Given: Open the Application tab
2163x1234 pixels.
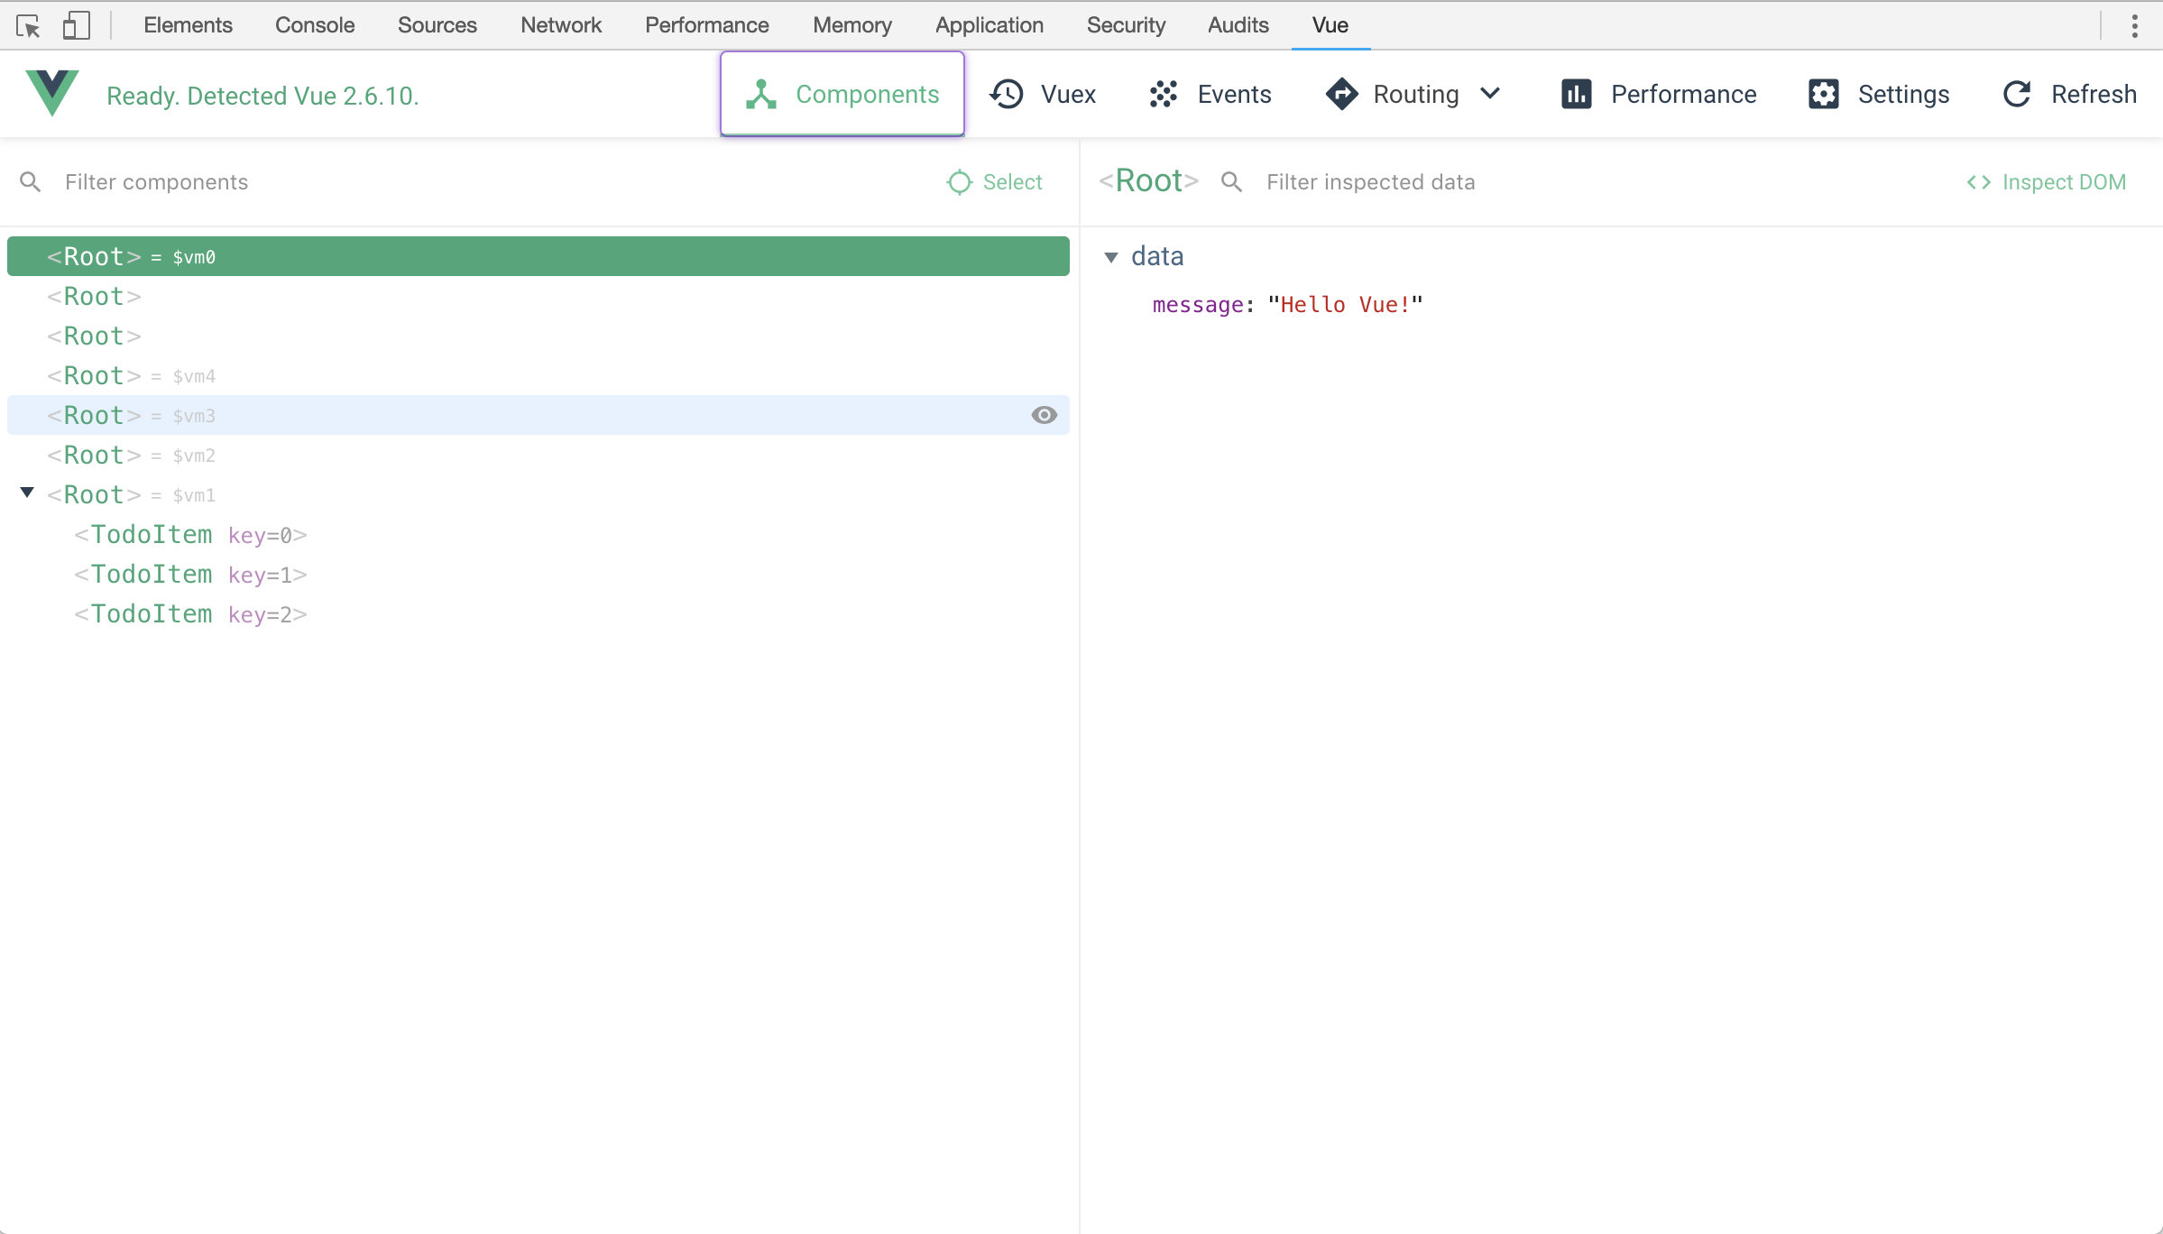Looking at the screenshot, I should (989, 25).
